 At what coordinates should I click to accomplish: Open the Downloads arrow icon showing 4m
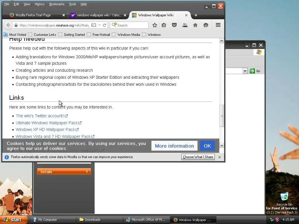pos(185,25)
